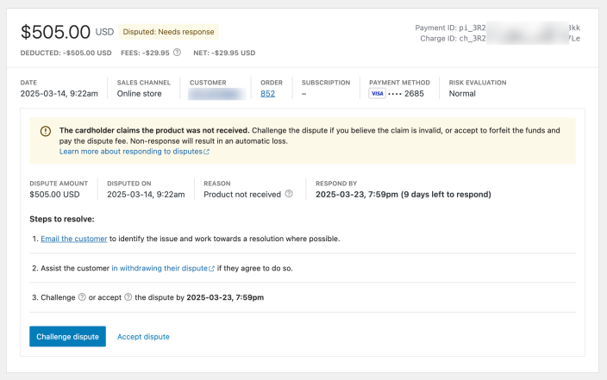Select the Payment ID text
Screen dimensions: 607x380
coord(497,28)
